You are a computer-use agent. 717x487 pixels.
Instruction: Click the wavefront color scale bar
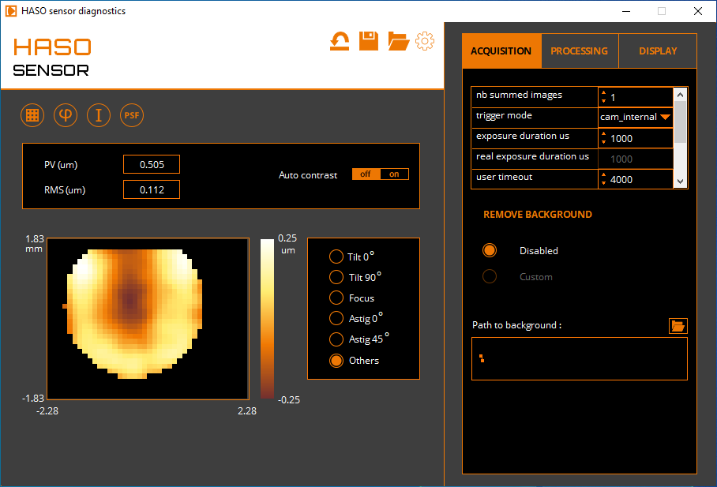tap(268, 318)
